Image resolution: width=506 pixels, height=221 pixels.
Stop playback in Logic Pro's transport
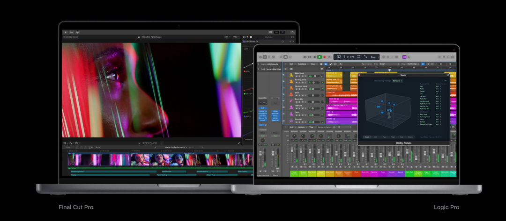point(315,57)
